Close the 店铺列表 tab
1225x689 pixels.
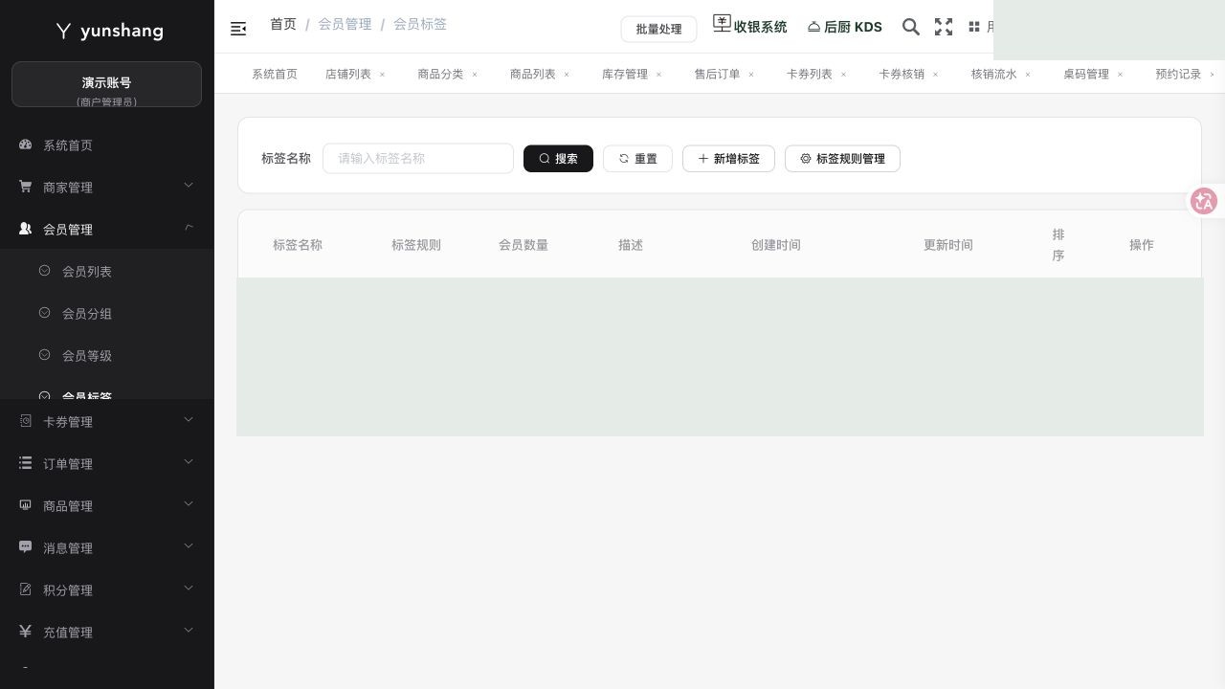pyautogui.click(x=382, y=75)
